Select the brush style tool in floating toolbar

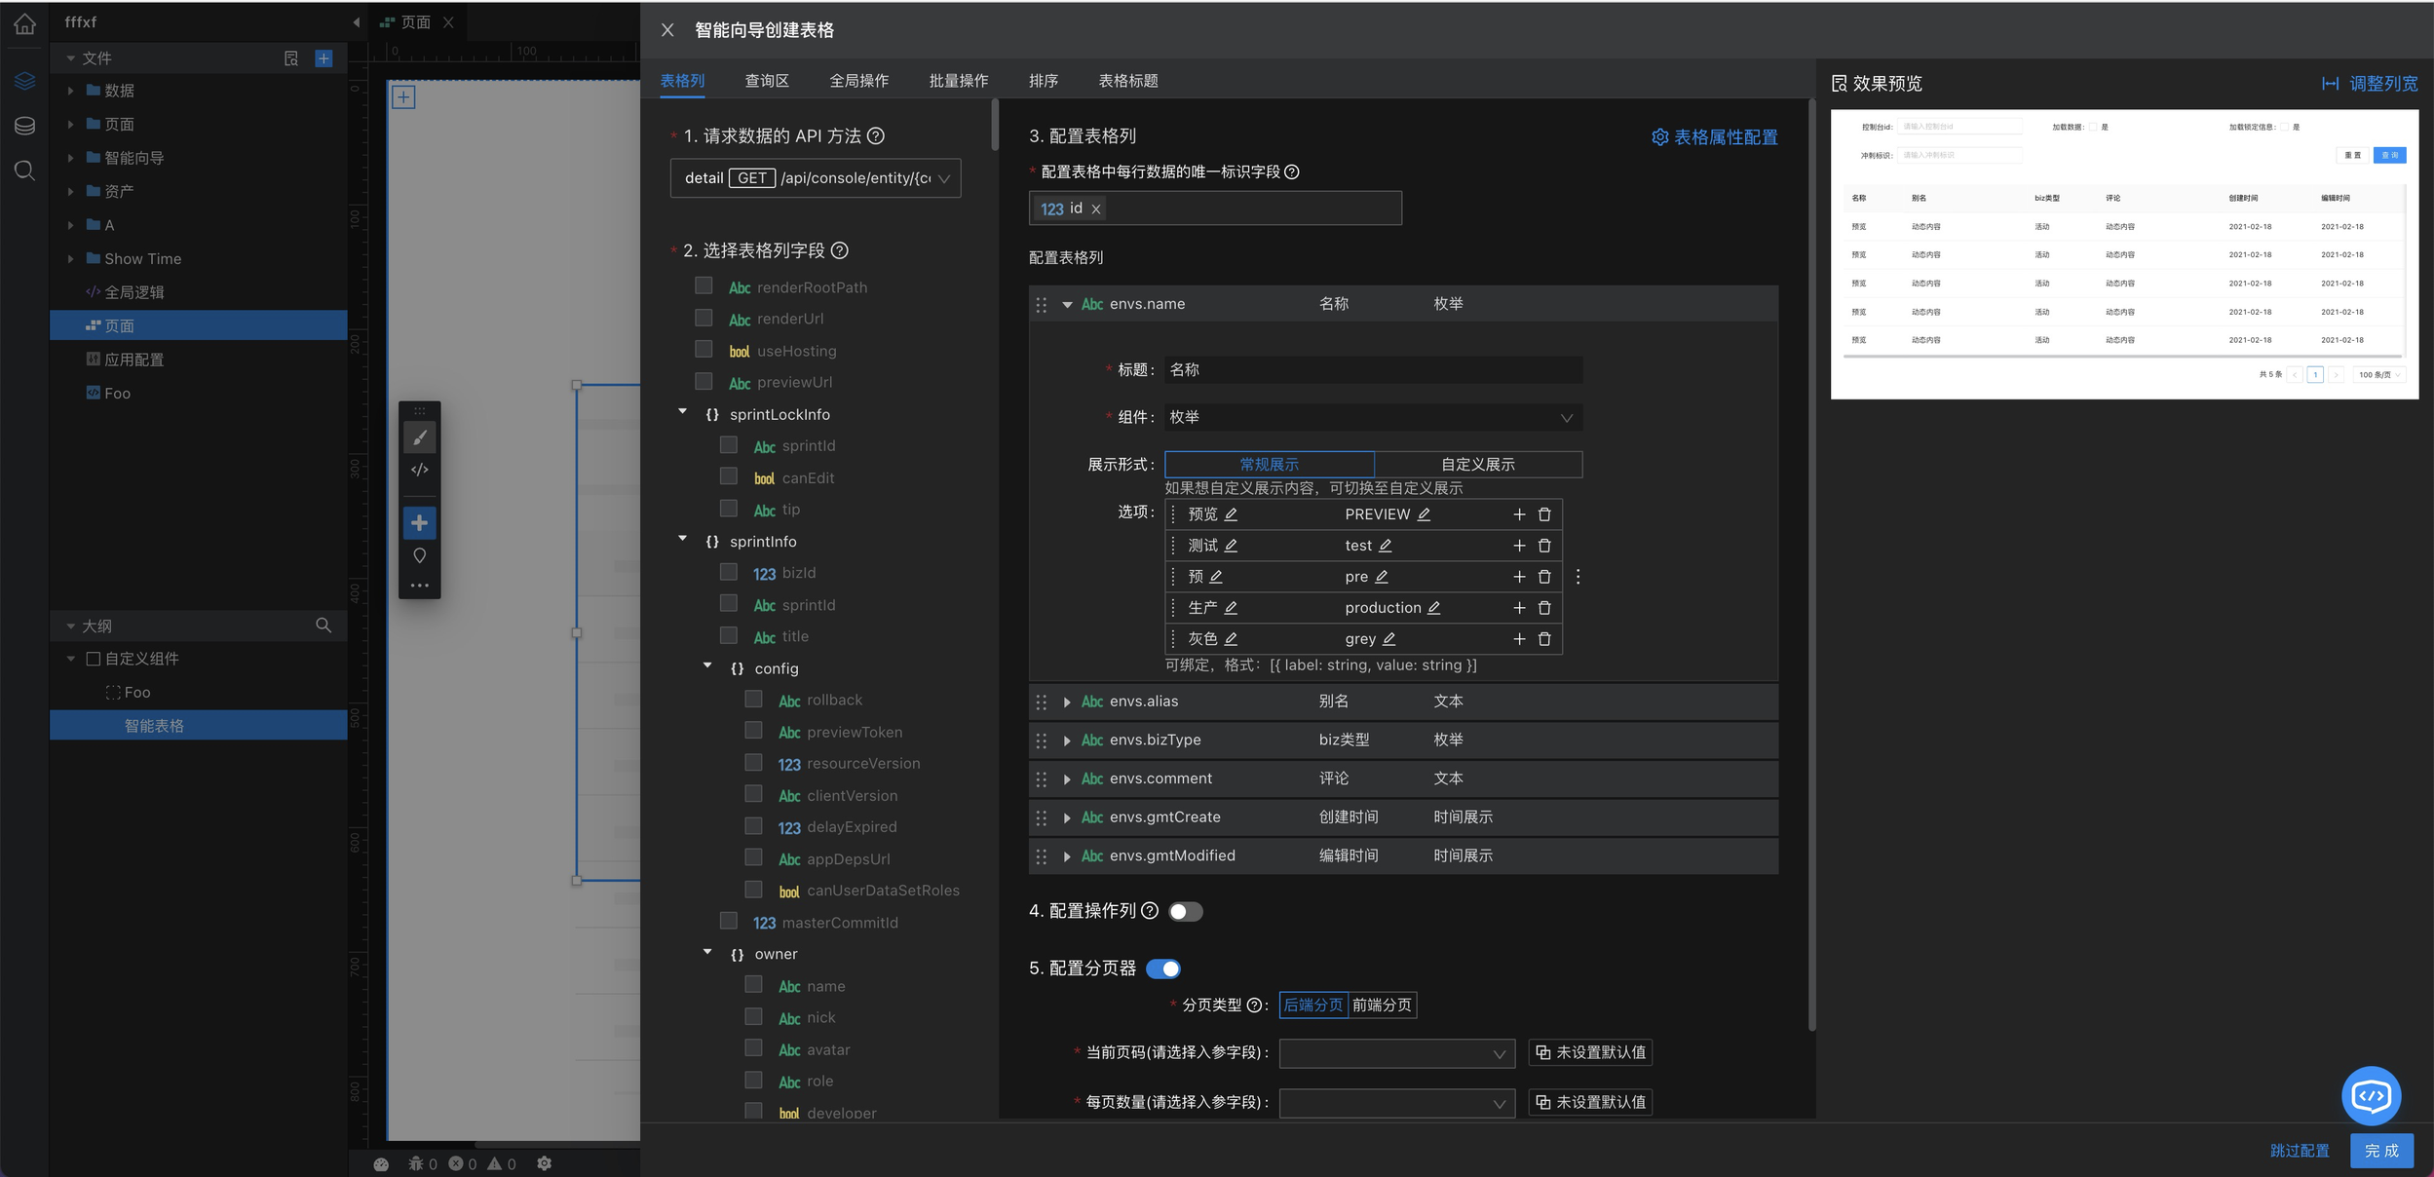[x=420, y=437]
